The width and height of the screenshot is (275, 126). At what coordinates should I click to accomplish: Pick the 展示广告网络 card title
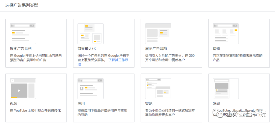point(156,49)
